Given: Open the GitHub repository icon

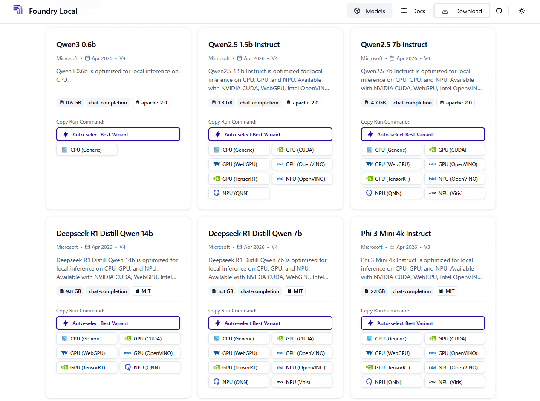Looking at the screenshot, I should (499, 11).
